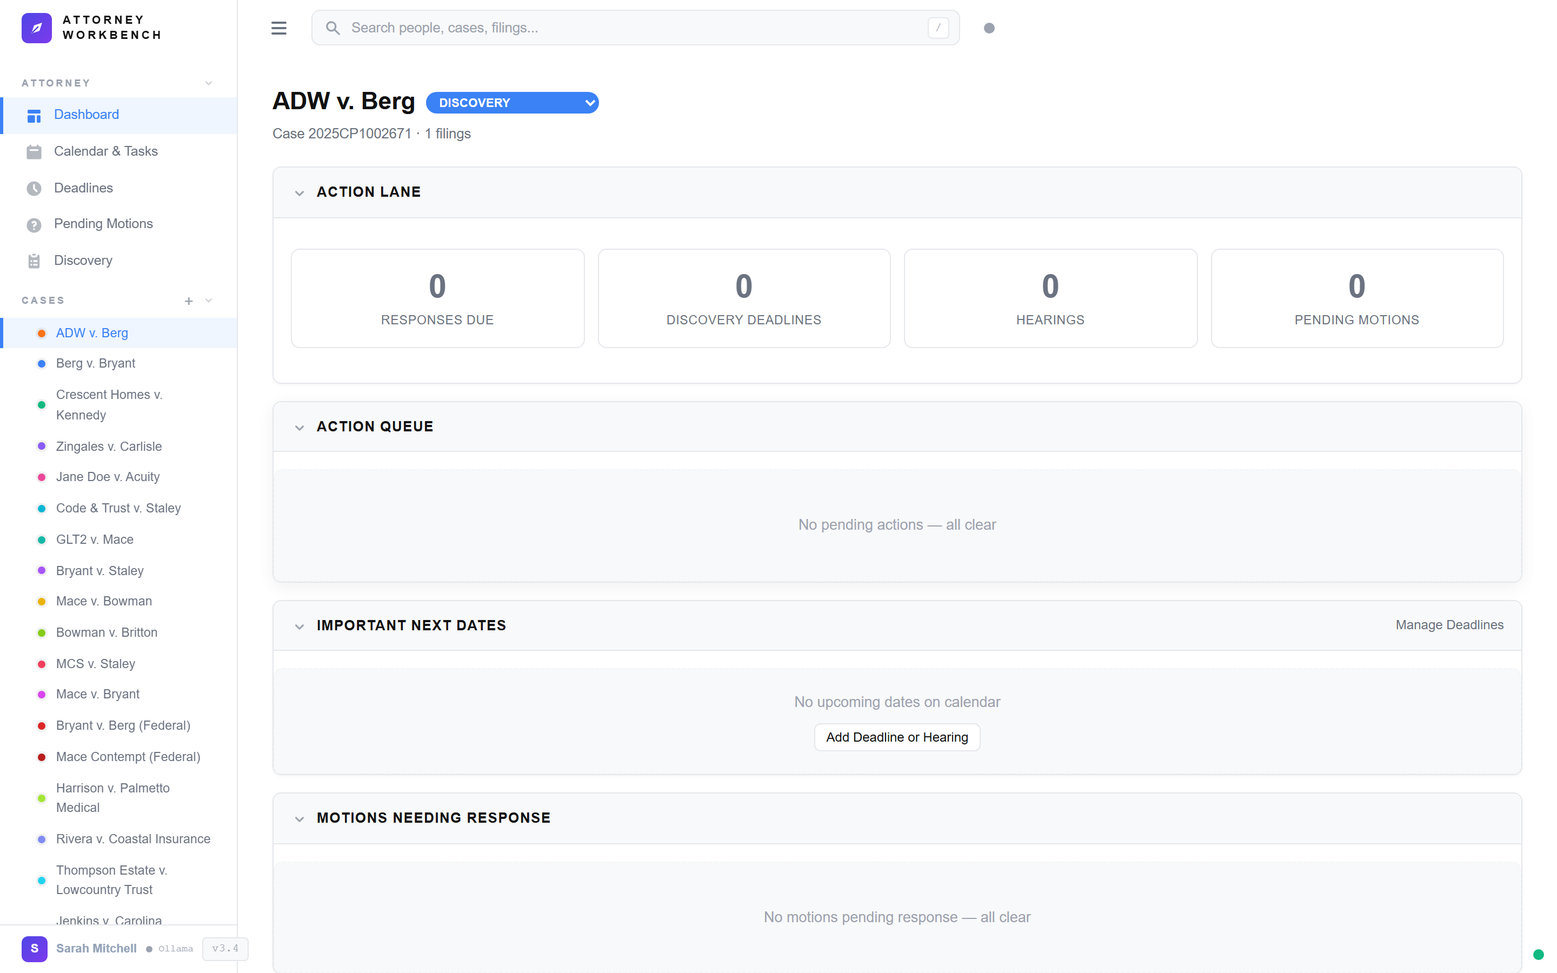Click inside the search people field
1557x973 pixels.
pos(579,28)
